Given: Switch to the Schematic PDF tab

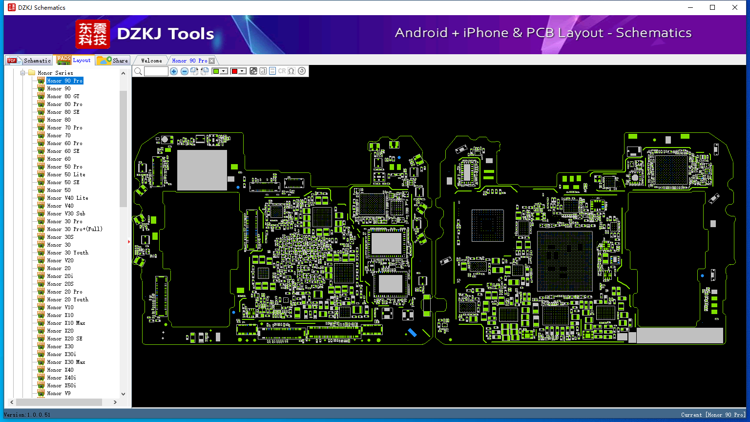Looking at the screenshot, I should tap(29, 60).
